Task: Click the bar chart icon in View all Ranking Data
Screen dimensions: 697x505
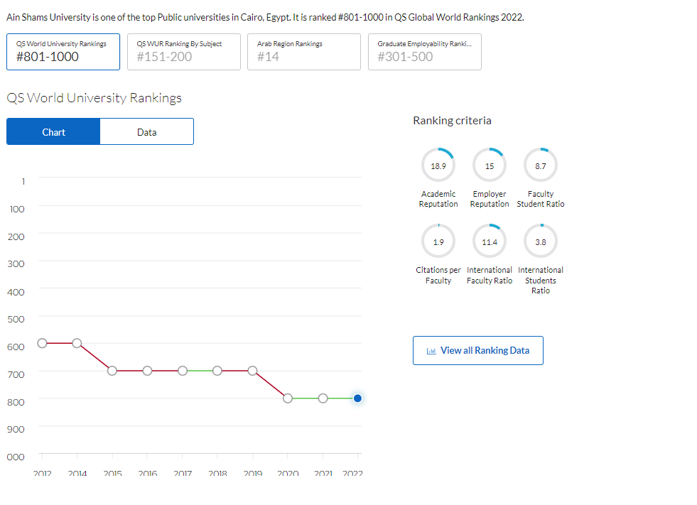Action: (x=431, y=351)
